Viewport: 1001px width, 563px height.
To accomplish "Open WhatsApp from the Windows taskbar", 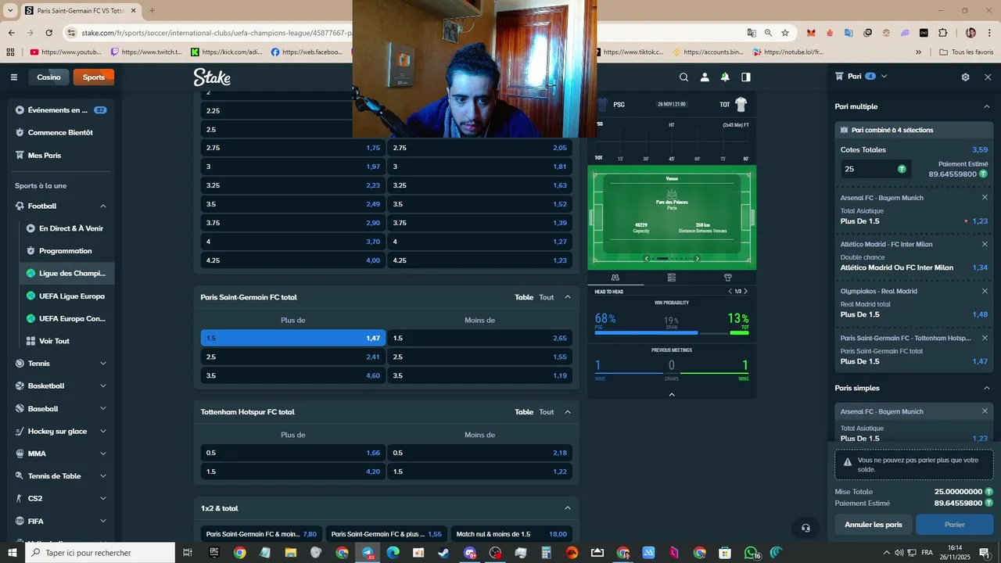I will point(751,553).
